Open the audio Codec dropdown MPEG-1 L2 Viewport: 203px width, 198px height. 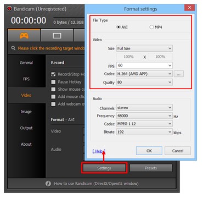tap(144, 124)
